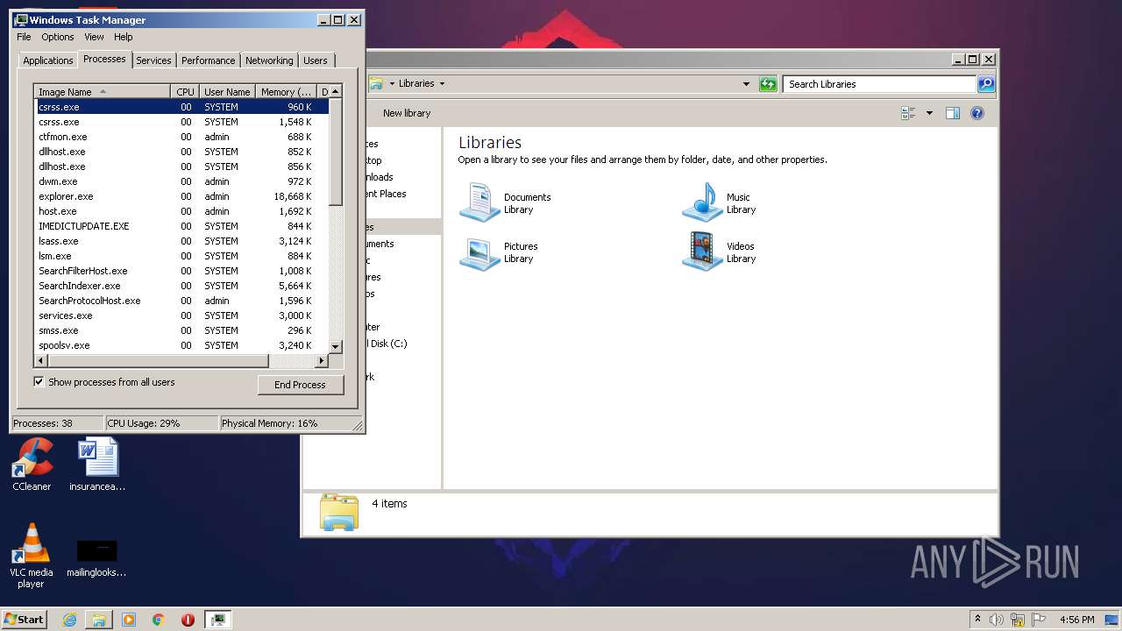Select the smss.exe process row

point(181,330)
